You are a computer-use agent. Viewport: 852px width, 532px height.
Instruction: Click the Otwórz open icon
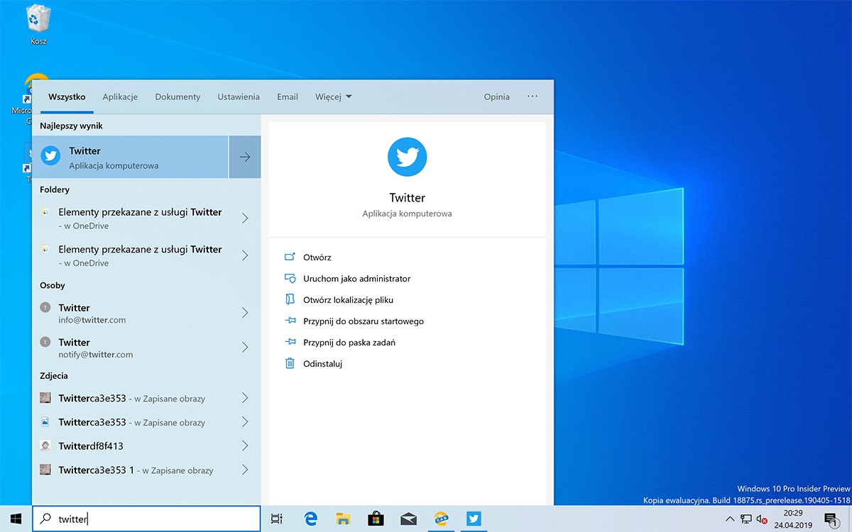click(x=290, y=257)
